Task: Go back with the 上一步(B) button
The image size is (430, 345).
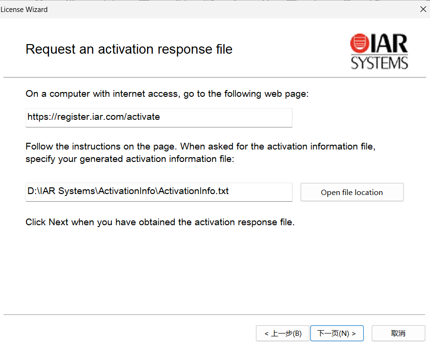Action: click(x=283, y=333)
